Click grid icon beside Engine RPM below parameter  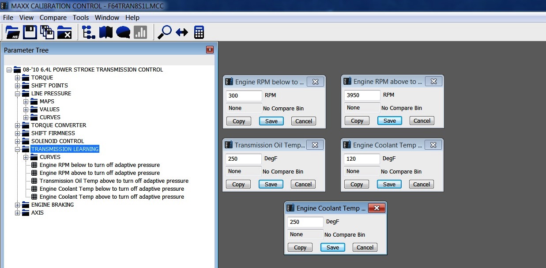[35, 165]
